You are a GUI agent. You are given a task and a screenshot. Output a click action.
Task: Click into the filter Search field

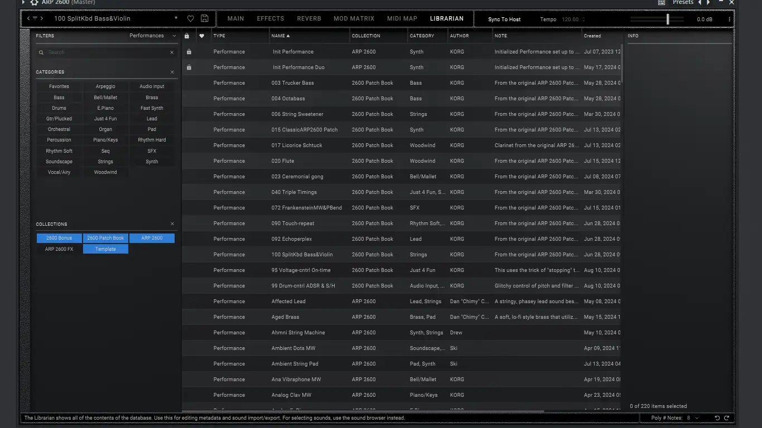pyautogui.click(x=107, y=52)
